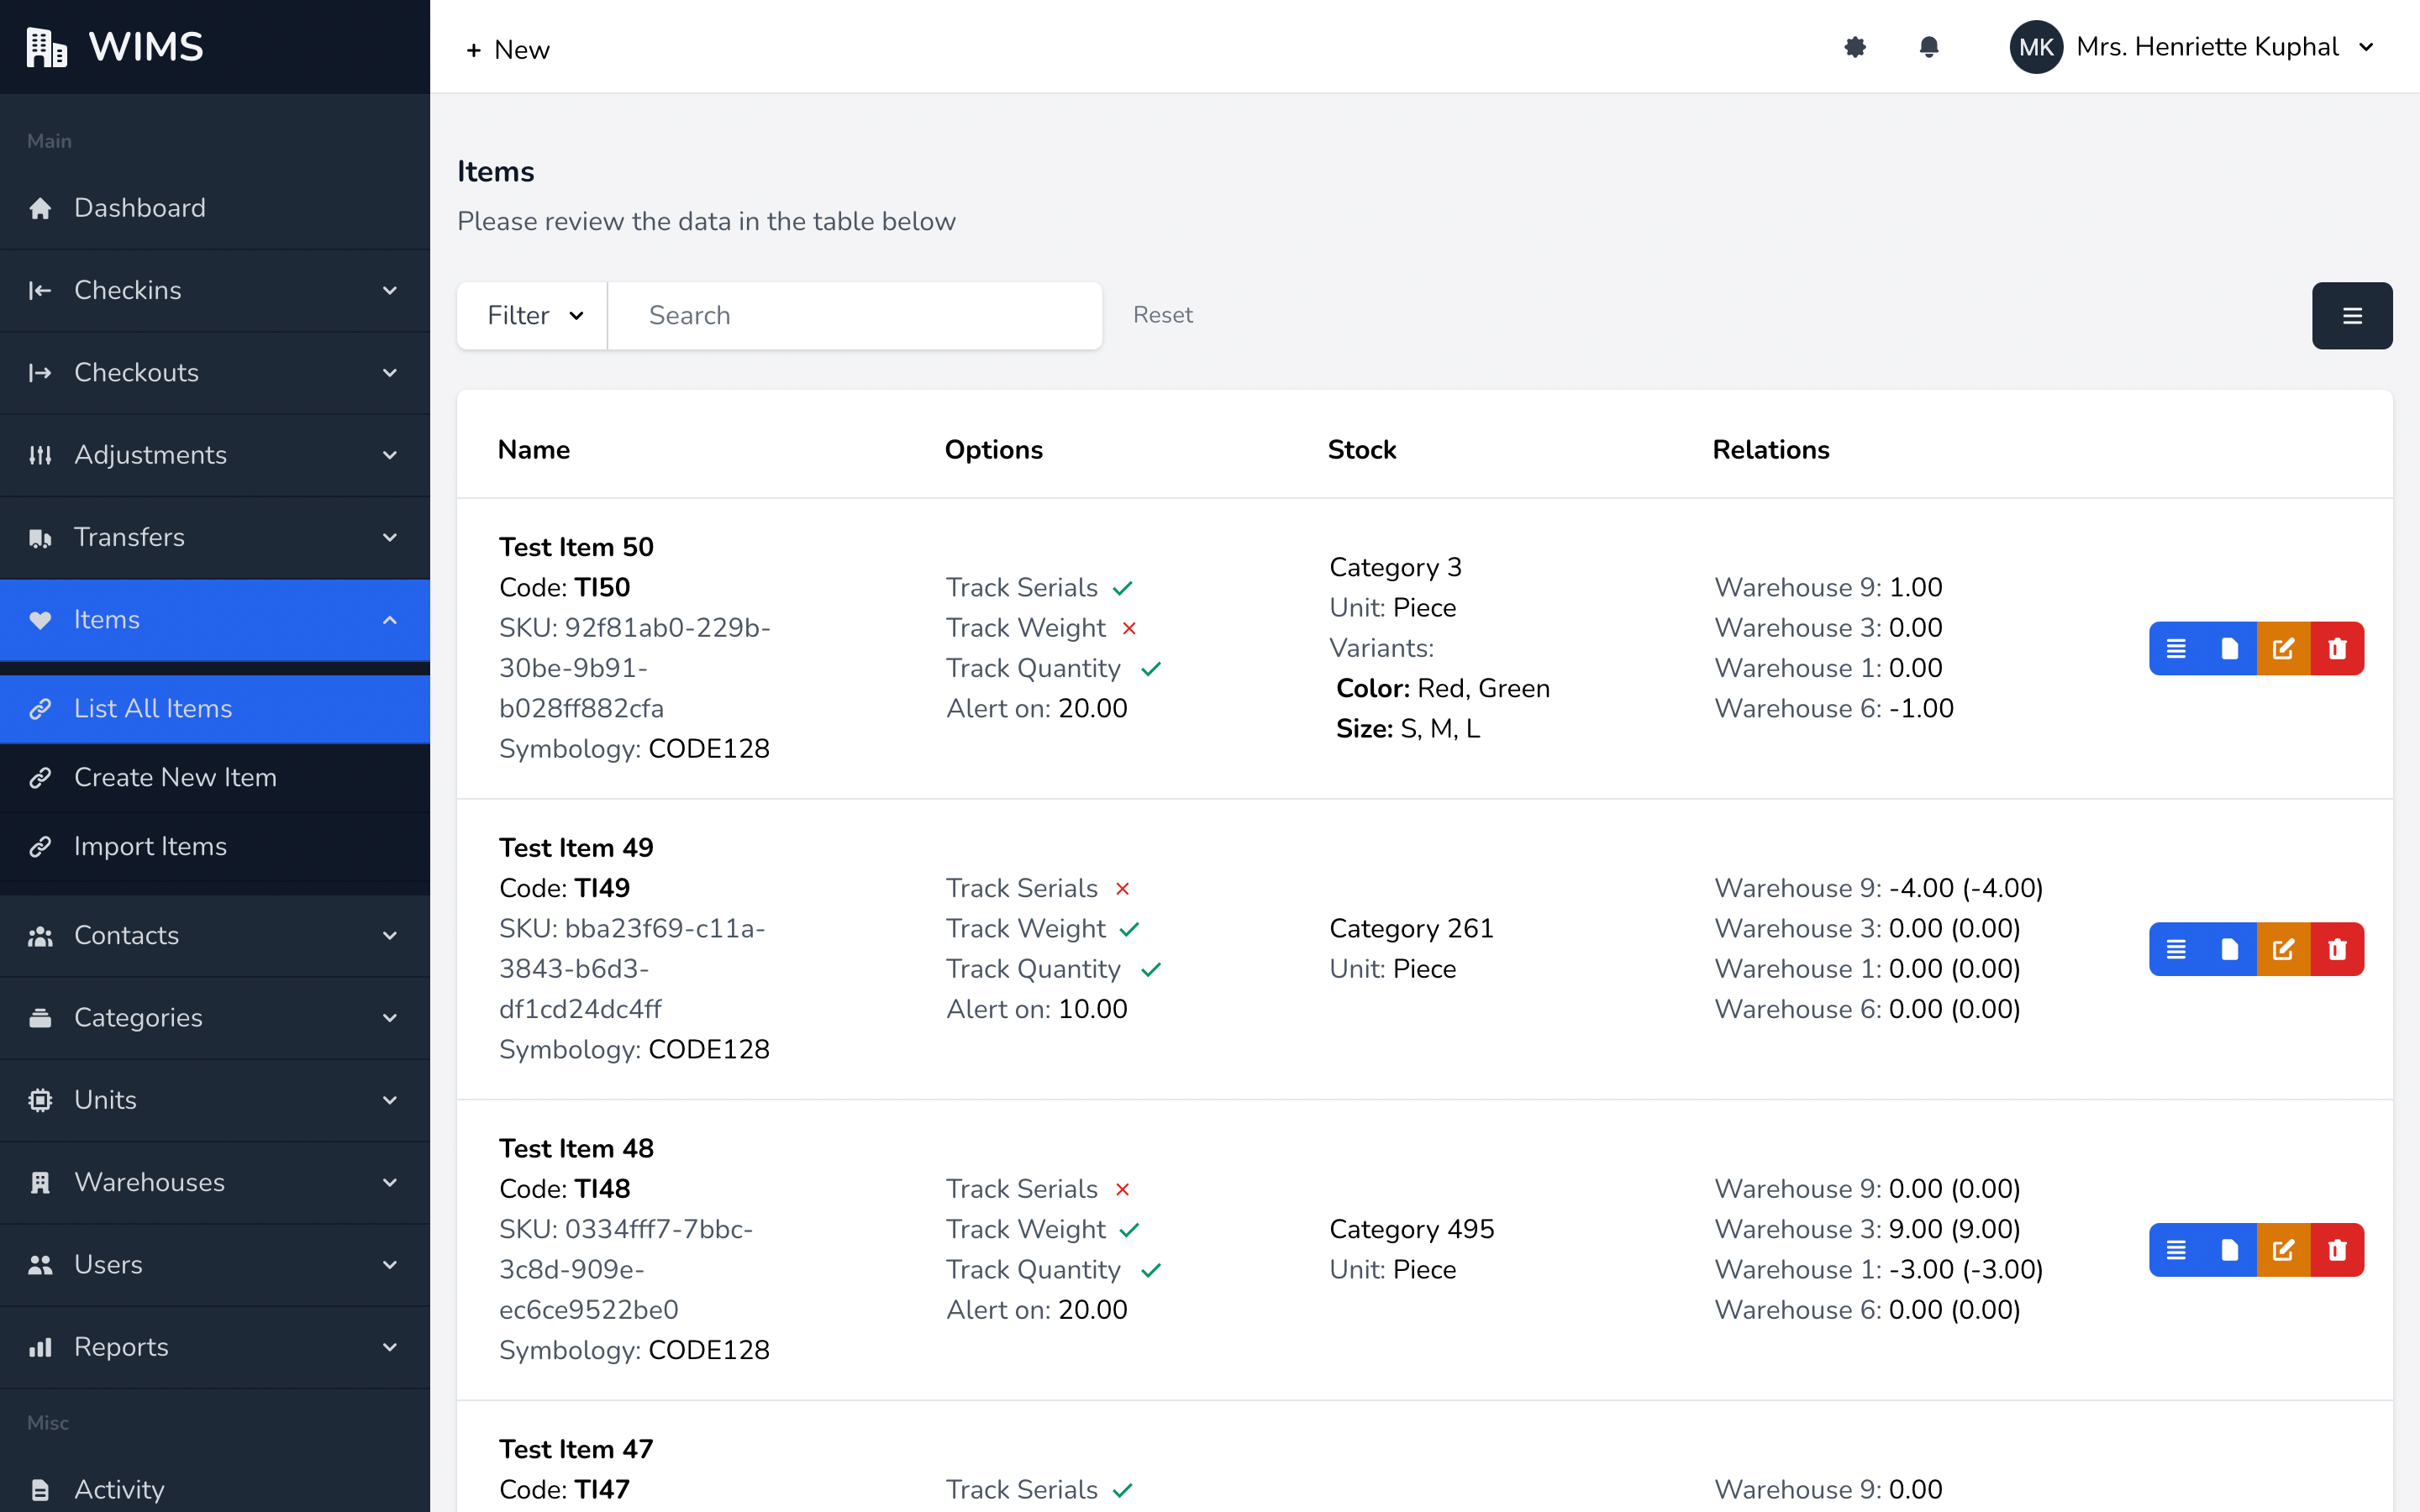Expand the Adjustments menu chevron
Image resolution: width=2420 pixels, height=1512 pixels.
click(x=390, y=456)
